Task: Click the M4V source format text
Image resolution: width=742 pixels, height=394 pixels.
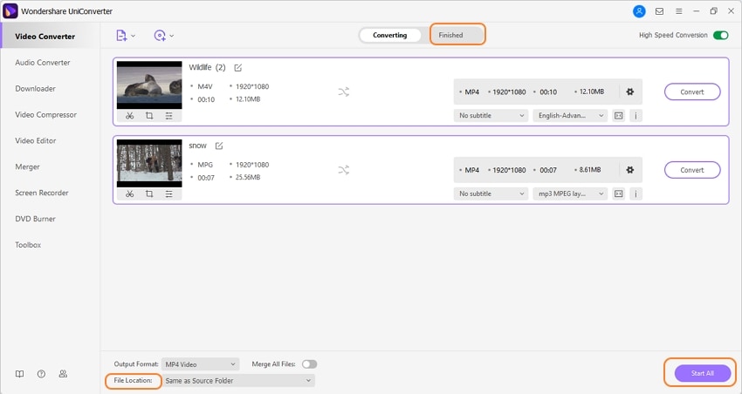Action: pos(205,86)
